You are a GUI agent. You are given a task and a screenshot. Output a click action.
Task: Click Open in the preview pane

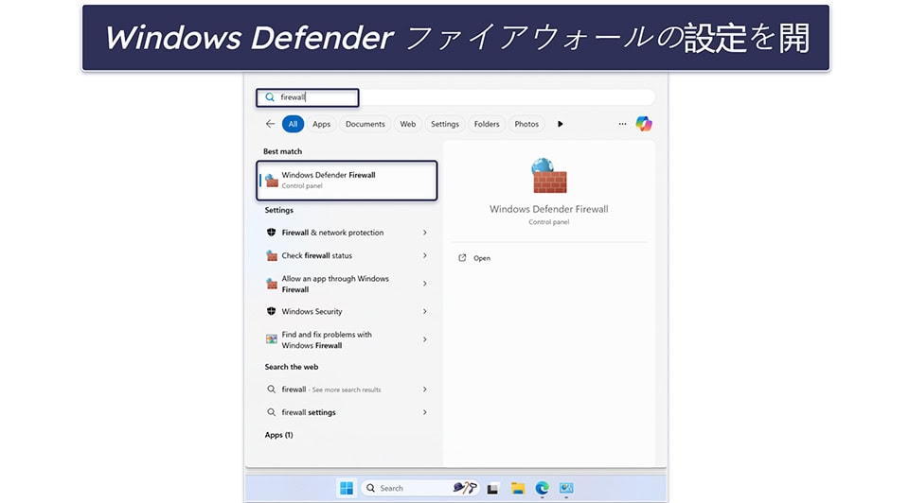tap(482, 259)
